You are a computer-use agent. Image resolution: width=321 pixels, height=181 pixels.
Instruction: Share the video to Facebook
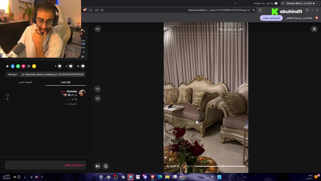point(13,66)
